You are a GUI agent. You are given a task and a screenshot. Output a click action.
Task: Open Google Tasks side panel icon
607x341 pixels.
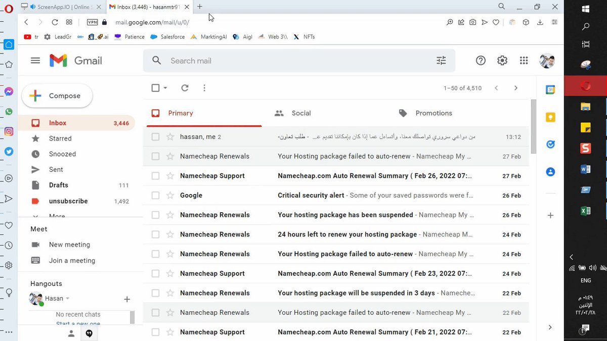[x=550, y=144]
